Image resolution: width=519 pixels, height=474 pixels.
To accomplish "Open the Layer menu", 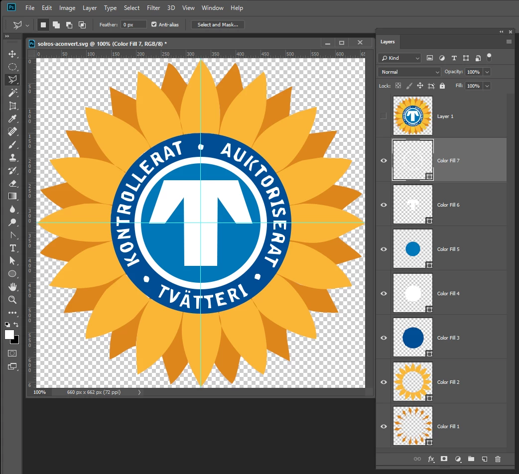I will coord(90,7).
